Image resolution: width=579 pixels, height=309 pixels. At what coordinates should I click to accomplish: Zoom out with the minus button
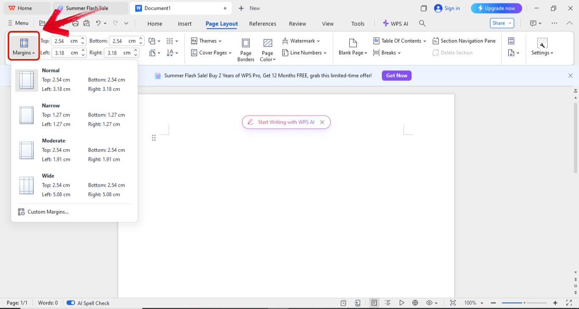click(x=493, y=303)
